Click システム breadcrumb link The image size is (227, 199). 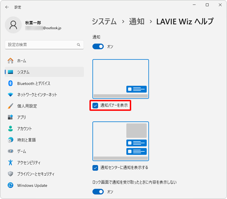pos(104,21)
